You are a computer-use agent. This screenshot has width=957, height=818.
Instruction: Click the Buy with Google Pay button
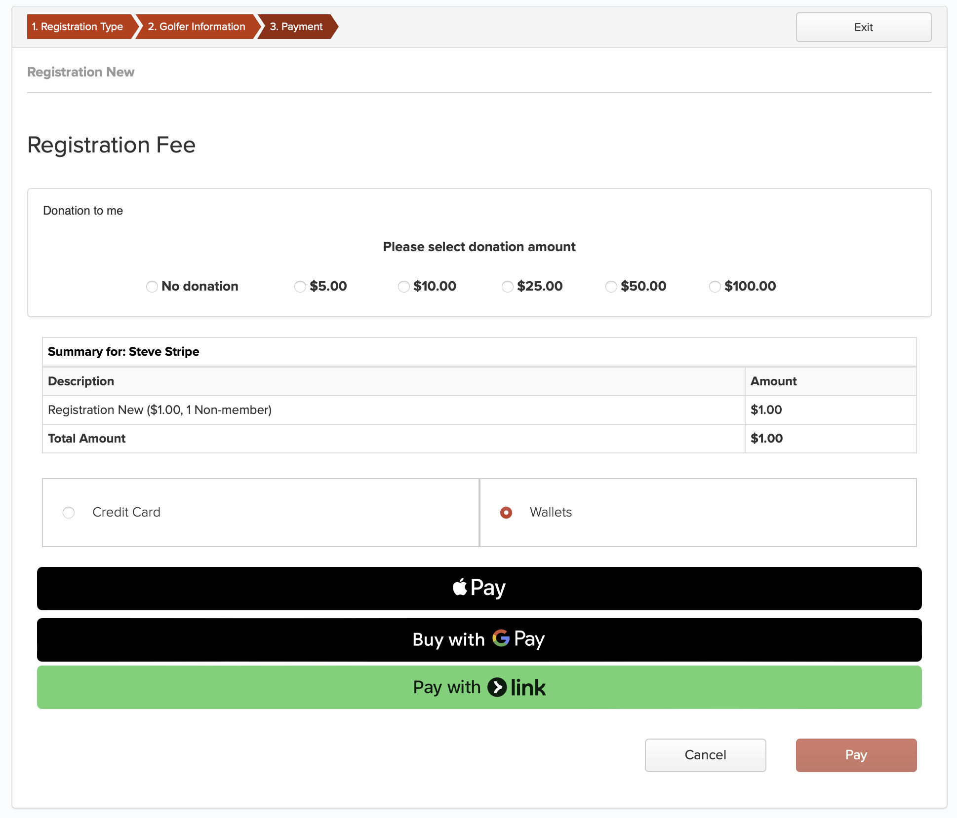pos(479,639)
